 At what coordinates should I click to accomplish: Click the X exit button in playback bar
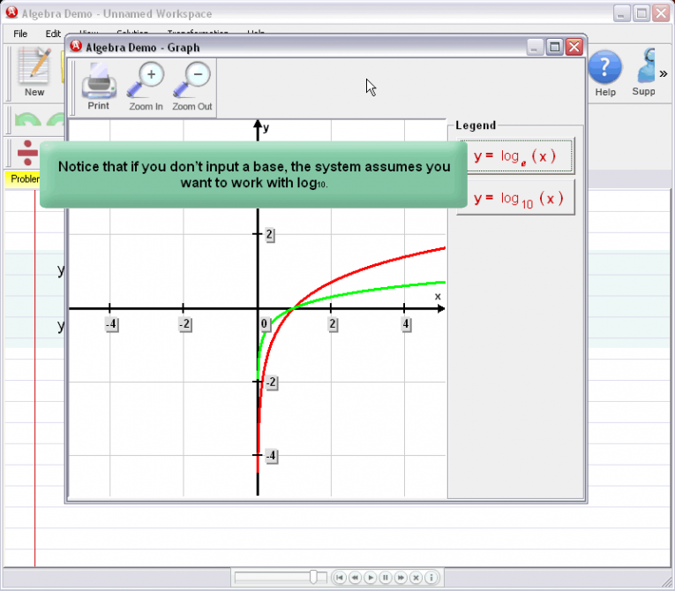[416, 577]
